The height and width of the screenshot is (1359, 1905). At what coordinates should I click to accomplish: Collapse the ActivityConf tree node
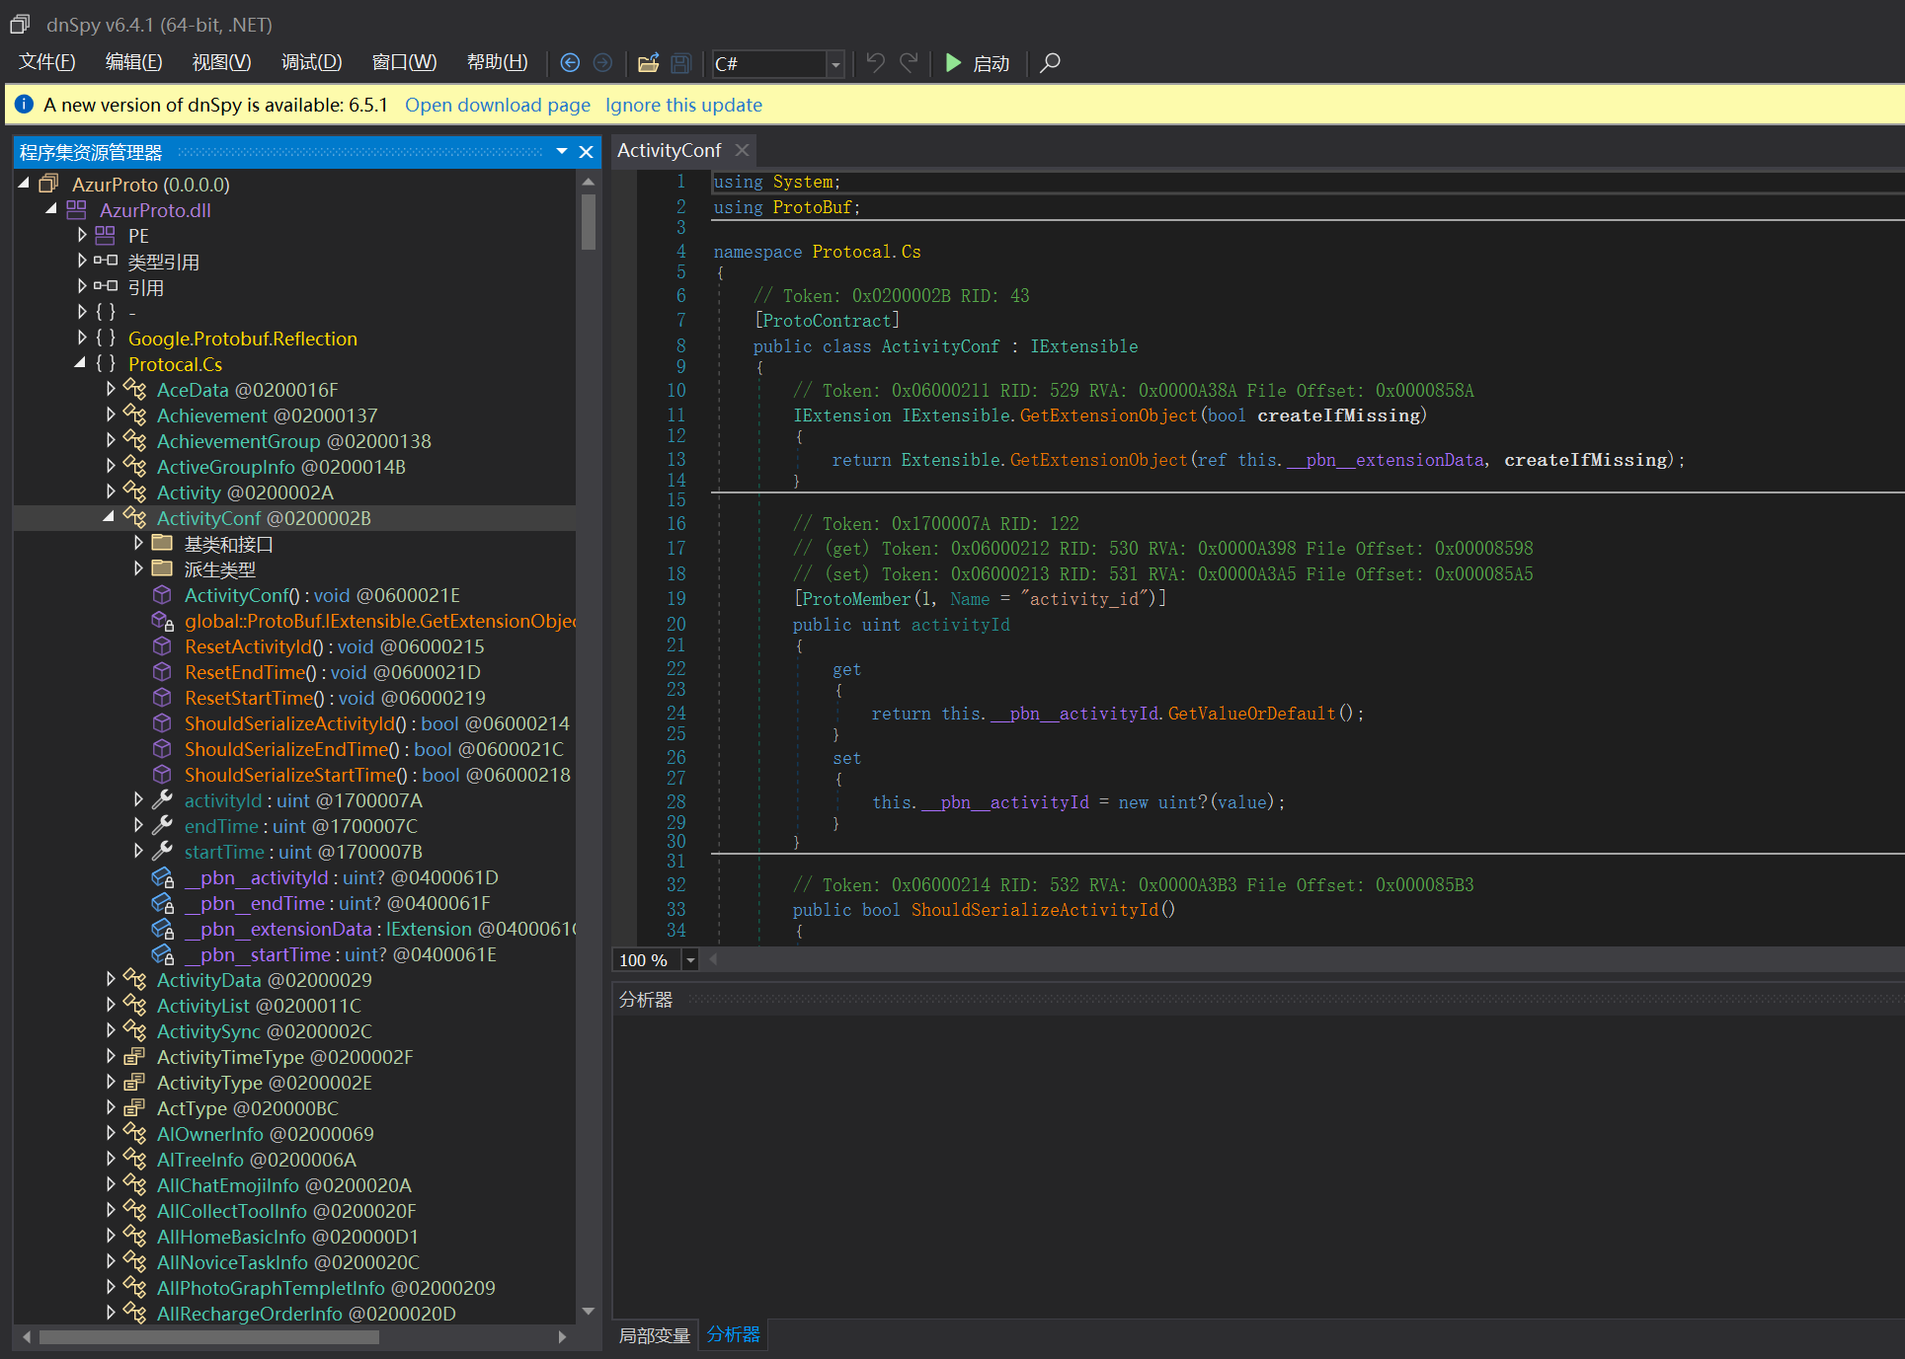point(110,517)
